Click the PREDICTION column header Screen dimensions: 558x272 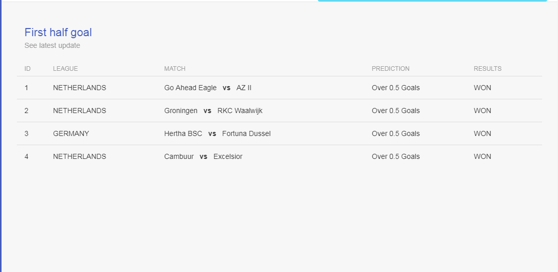click(x=390, y=69)
